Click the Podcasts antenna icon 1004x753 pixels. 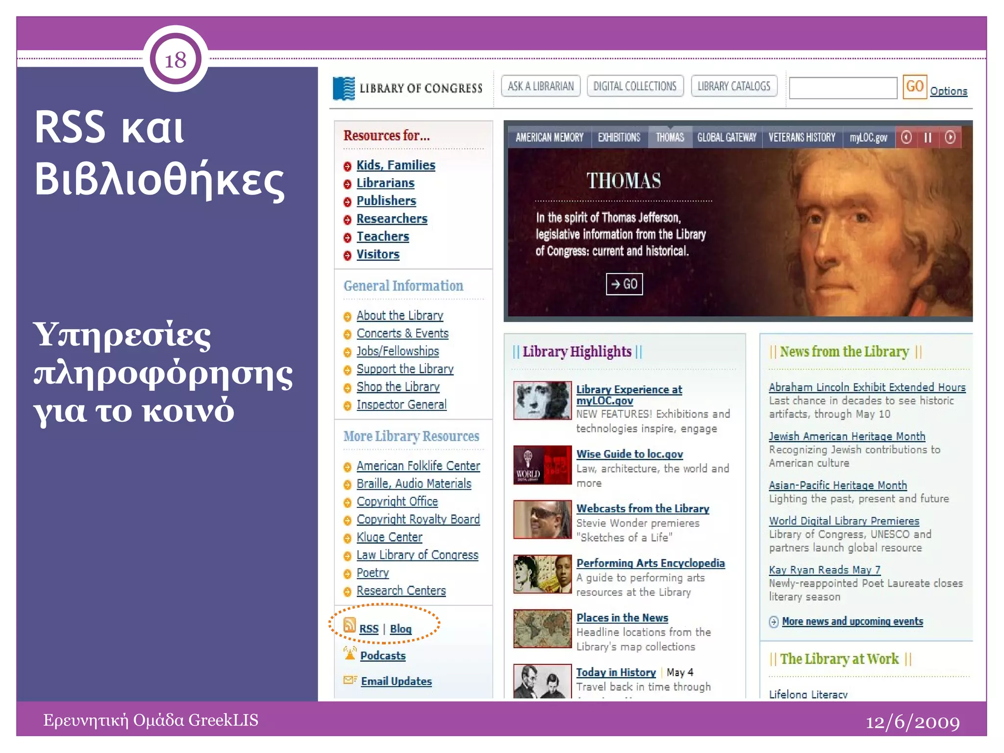click(350, 653)
